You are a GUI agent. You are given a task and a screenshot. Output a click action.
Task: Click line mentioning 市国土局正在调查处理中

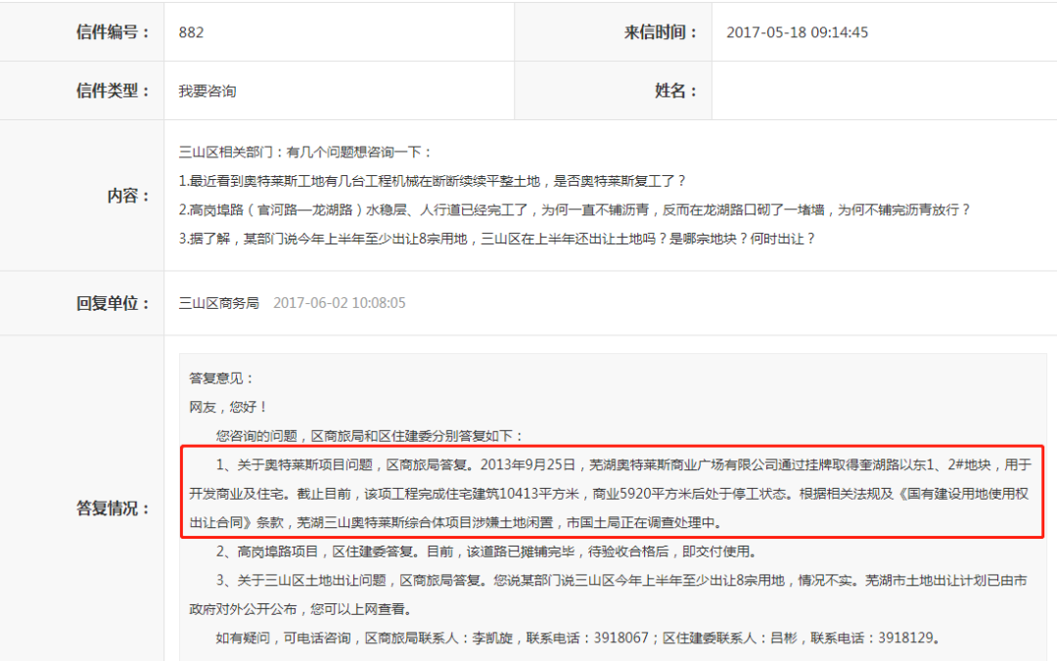point(456,523)
